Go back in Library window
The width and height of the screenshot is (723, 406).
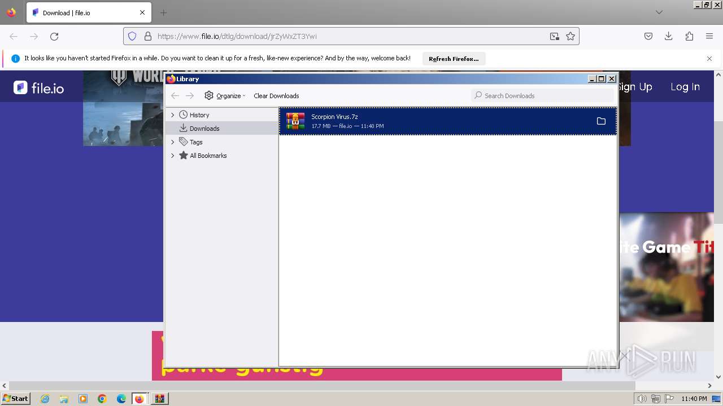click(175, 96)
